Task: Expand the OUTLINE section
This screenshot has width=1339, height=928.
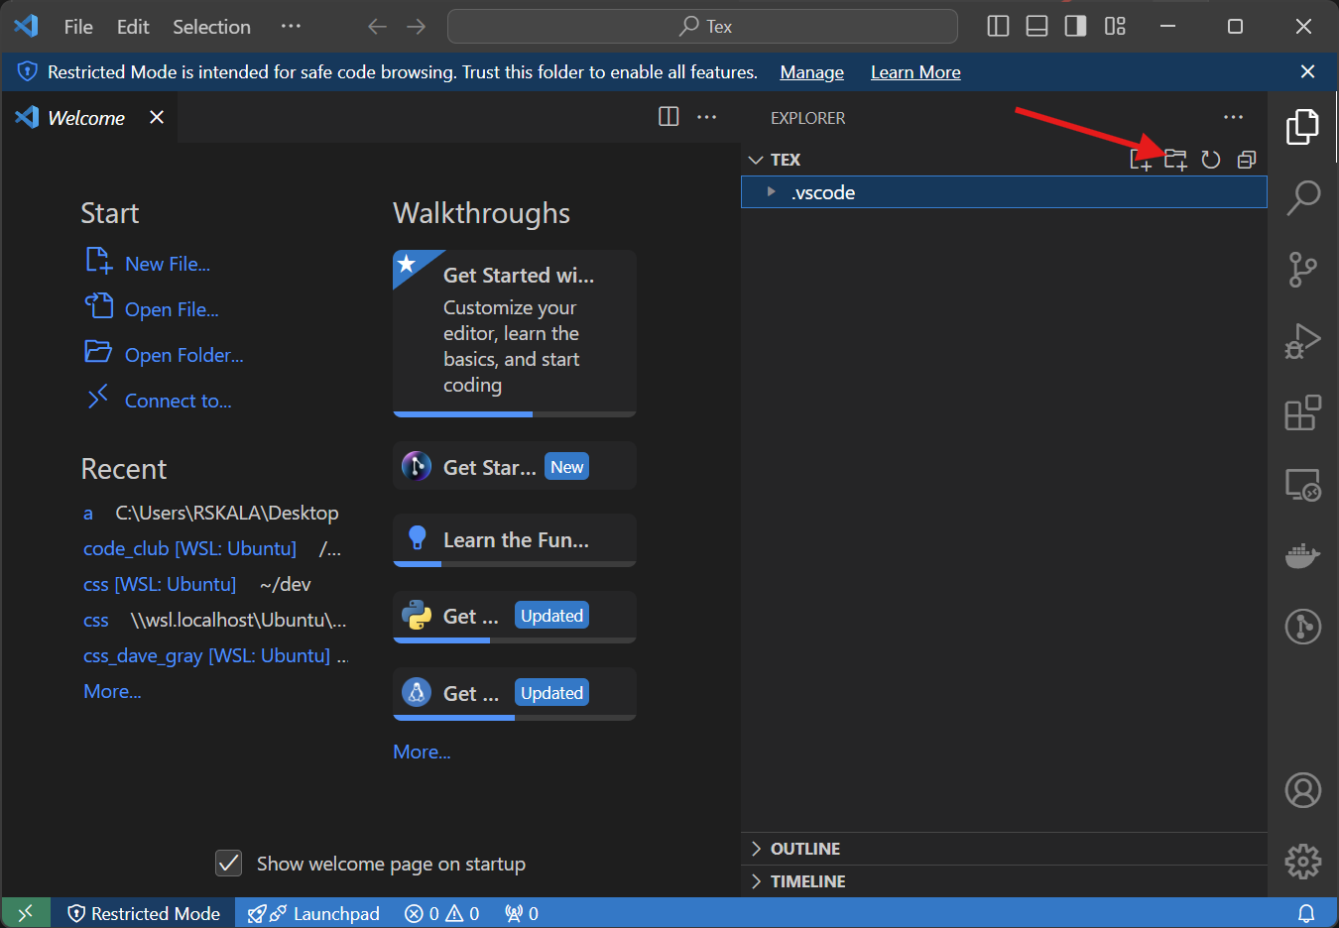Action: point(1004,849)
